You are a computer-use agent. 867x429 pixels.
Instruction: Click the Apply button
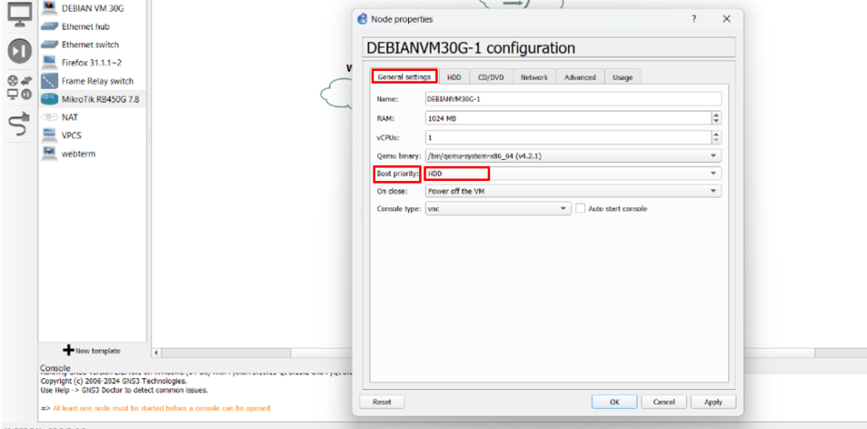713,402
